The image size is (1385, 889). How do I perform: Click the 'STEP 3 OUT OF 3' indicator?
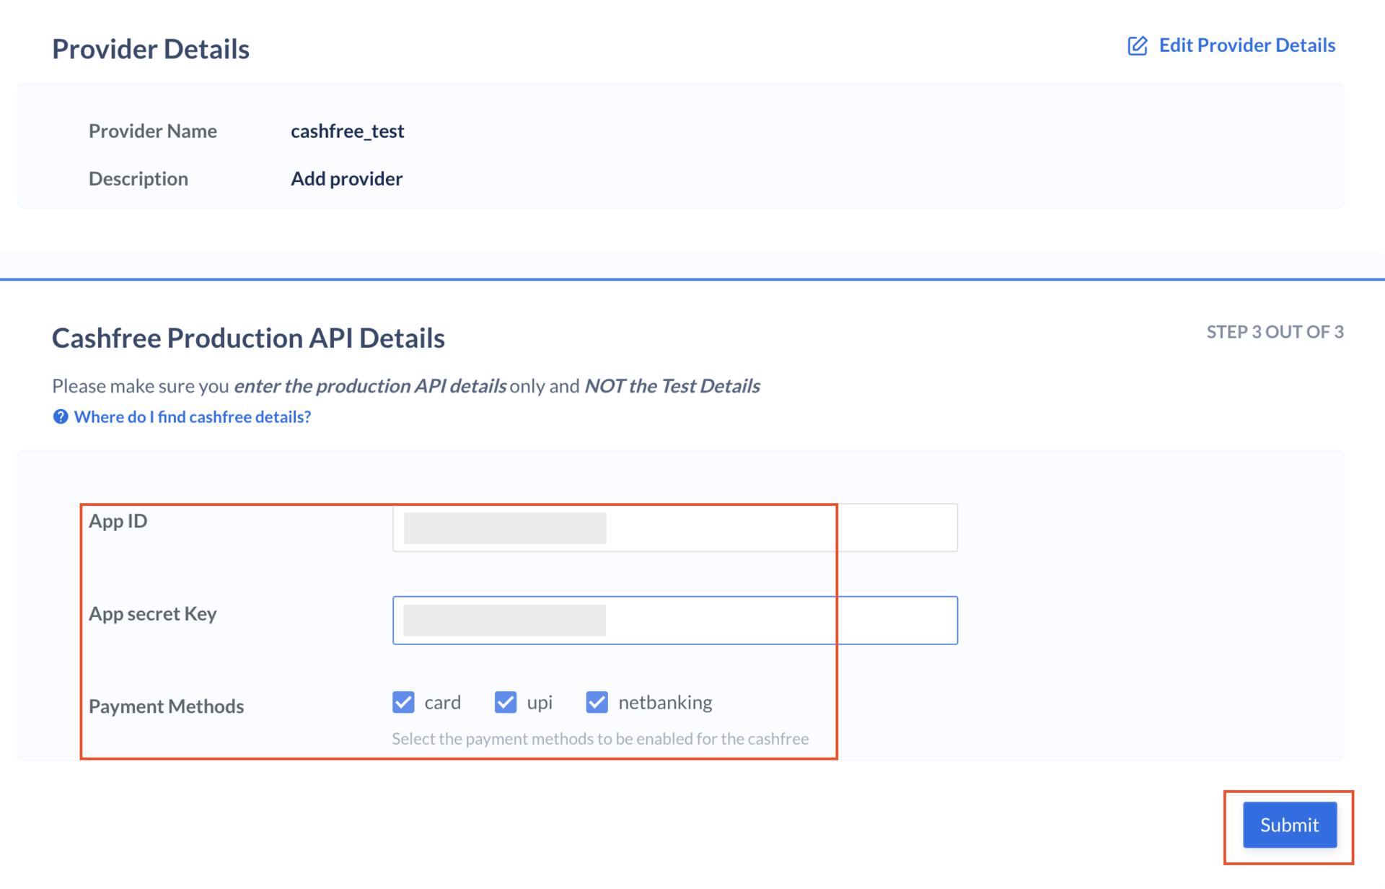tap(1275, 332)
